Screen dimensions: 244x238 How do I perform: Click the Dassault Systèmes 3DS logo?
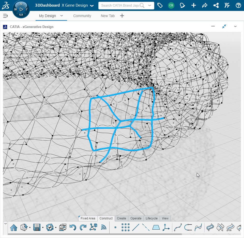5,5
